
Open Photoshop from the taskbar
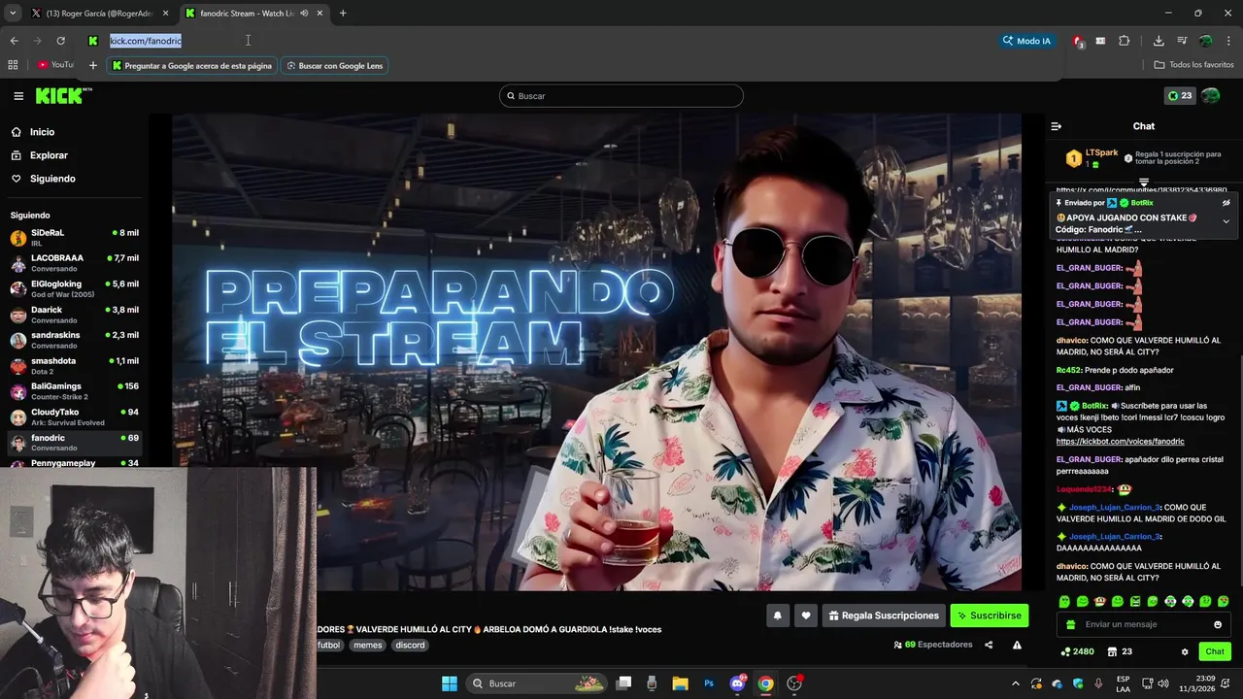(x=709, y=683)
